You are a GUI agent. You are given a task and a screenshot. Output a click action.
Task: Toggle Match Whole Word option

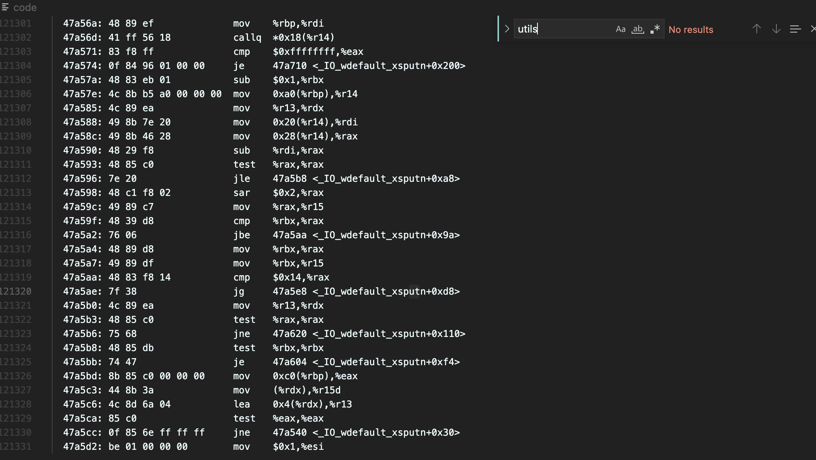click(x=637, y=29)
